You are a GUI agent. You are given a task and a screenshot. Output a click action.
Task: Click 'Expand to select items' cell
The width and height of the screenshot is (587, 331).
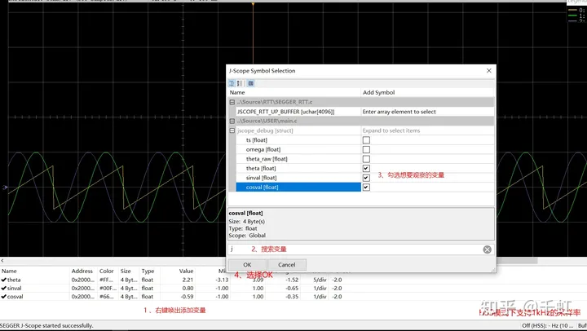[391, 130]
